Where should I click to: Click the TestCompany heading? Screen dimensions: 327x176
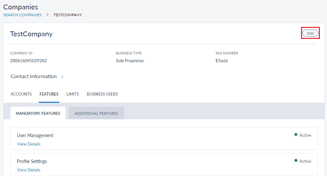(x=31, y=34)
